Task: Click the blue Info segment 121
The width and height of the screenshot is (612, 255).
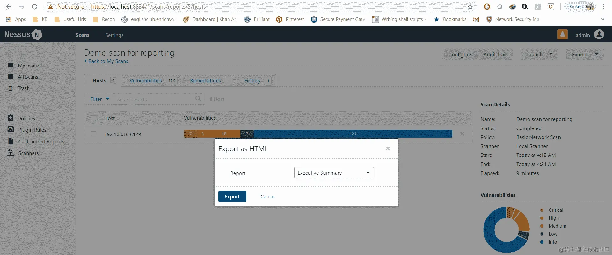Action: point(353,134)
